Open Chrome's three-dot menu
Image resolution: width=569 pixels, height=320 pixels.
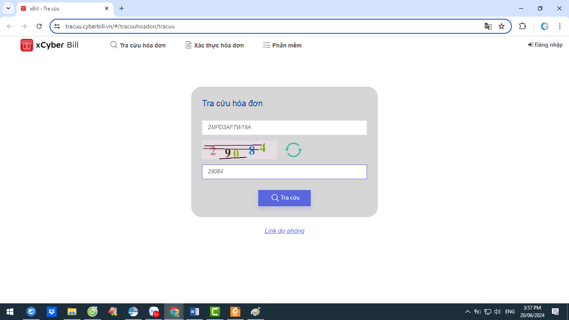[x=559, y=26]
